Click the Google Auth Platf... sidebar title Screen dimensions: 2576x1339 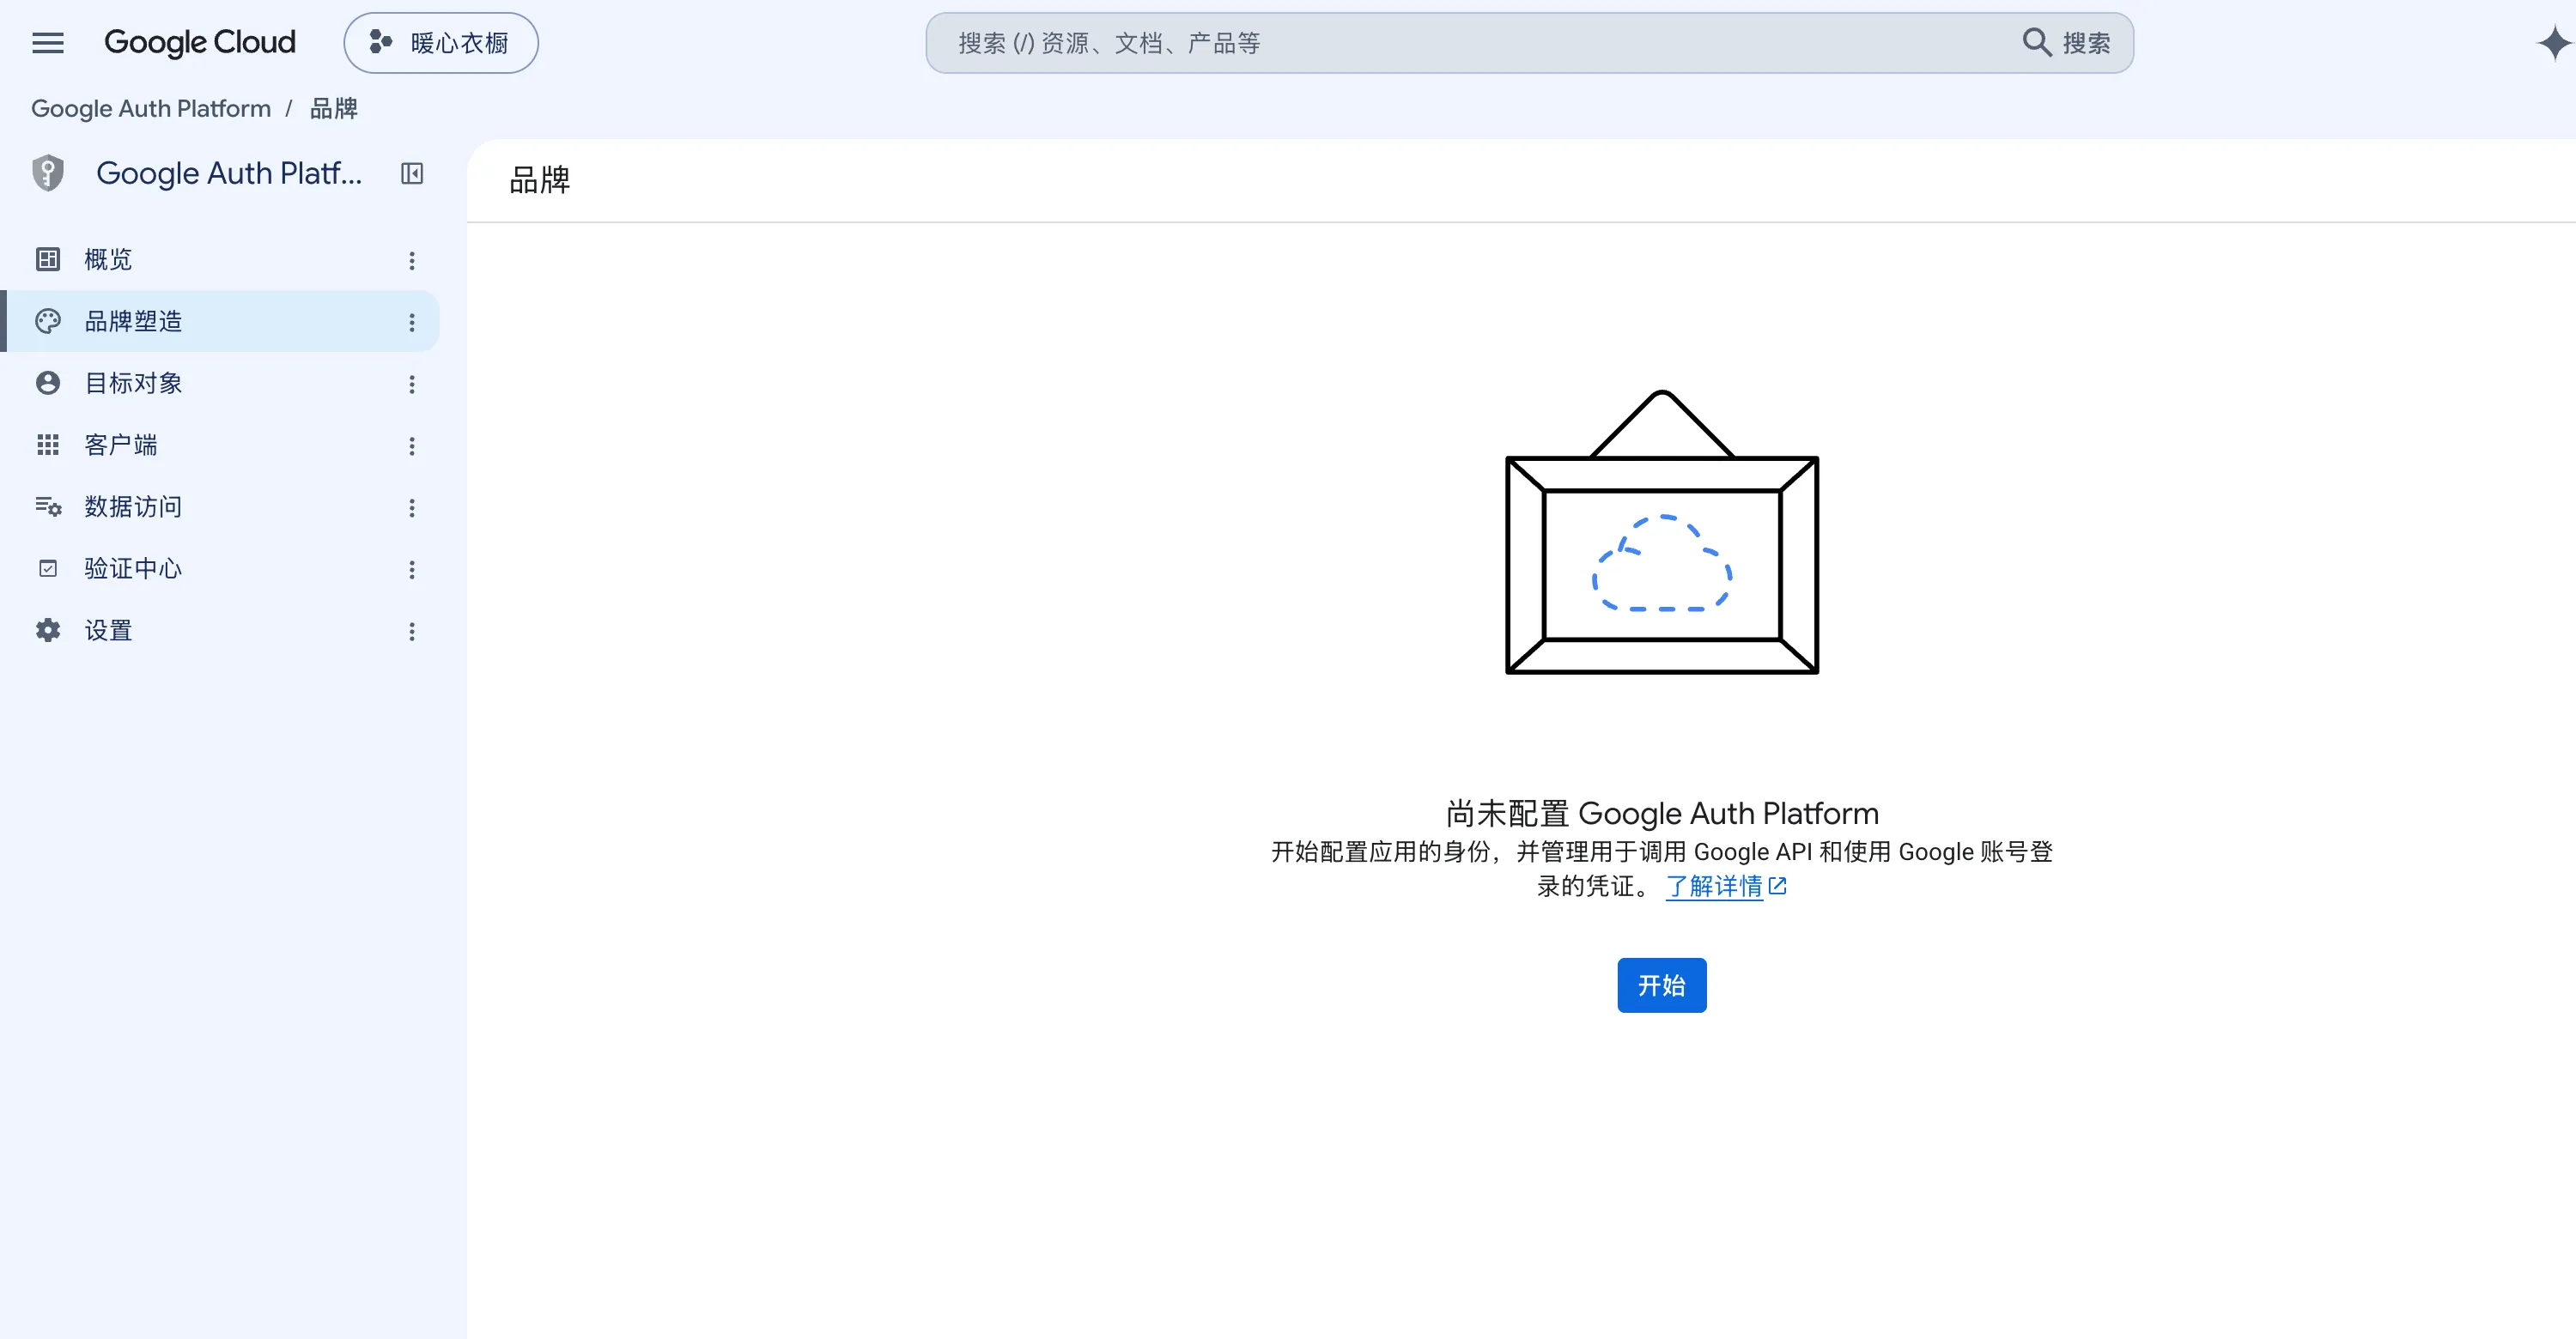pos(229,174)
